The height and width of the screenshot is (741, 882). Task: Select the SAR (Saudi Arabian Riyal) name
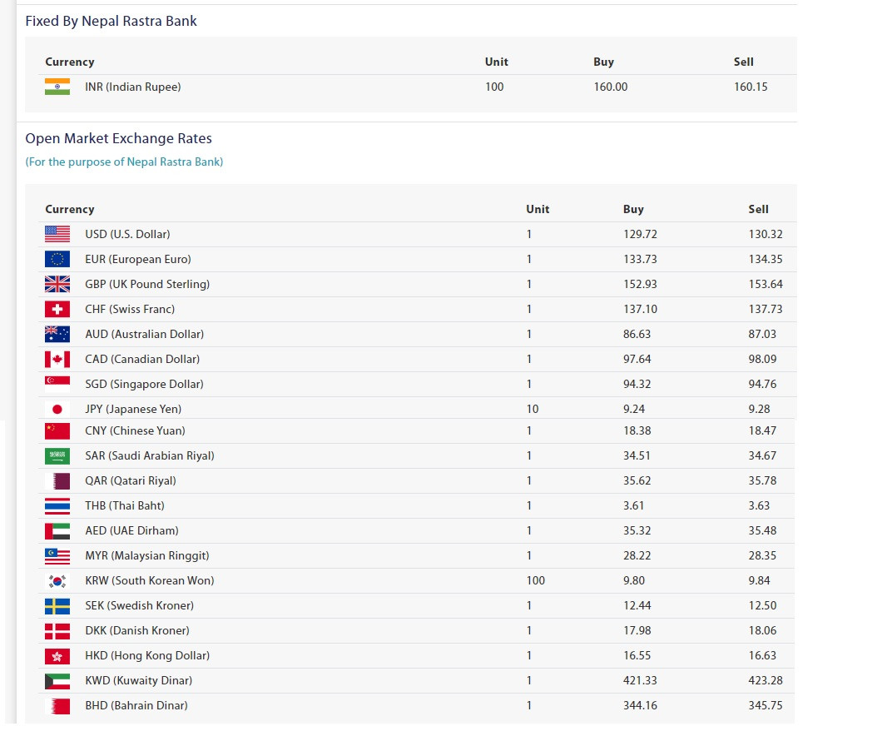pos(150,456)
